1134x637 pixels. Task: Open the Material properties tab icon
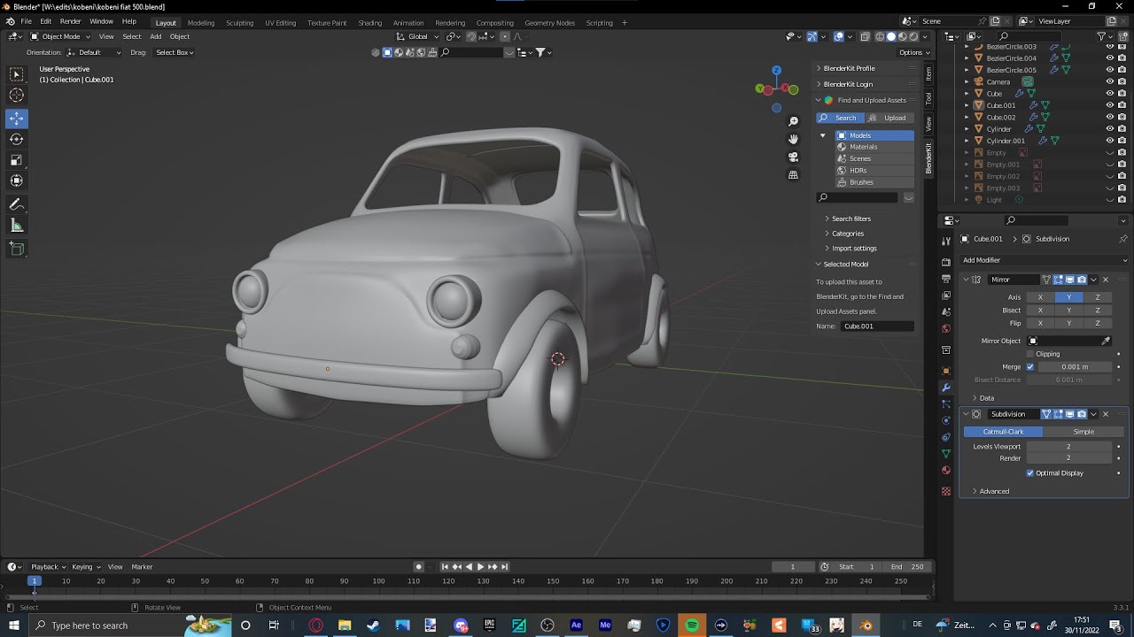946,470
